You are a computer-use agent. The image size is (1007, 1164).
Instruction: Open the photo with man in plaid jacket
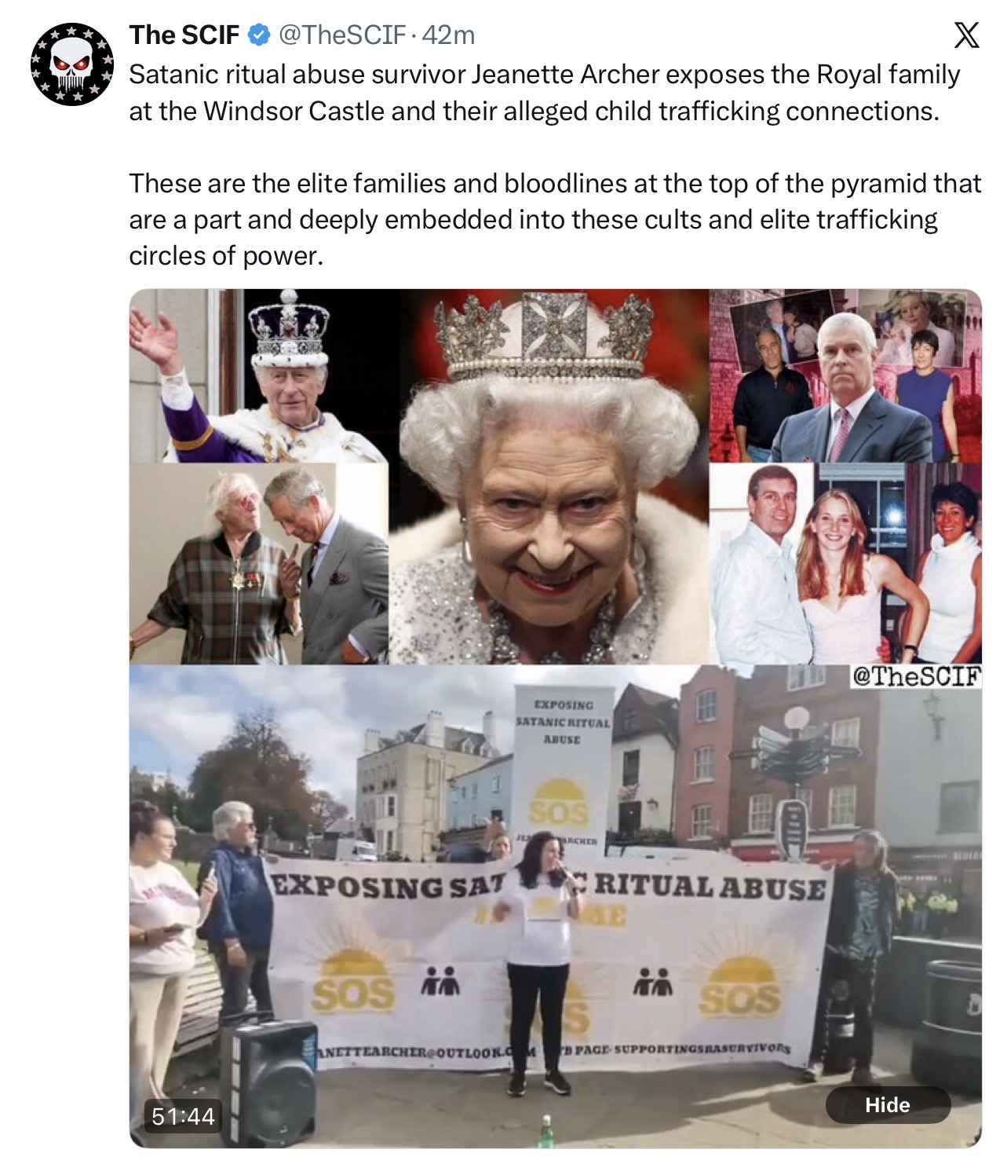point(259,564)
